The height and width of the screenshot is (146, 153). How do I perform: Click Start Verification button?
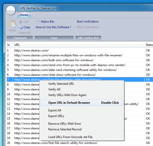(x=88, y=22)
